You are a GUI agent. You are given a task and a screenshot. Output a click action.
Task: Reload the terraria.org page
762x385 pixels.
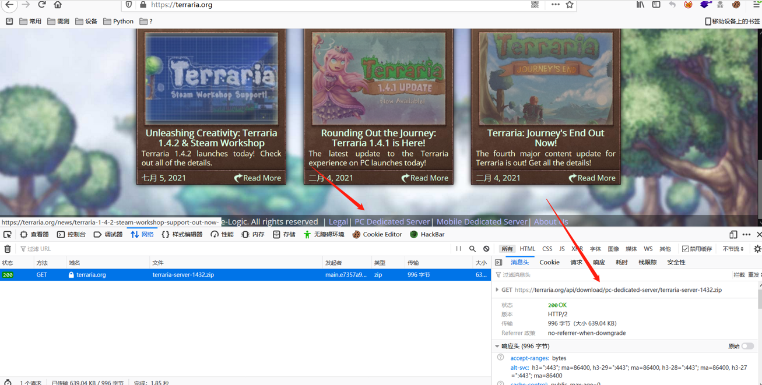point(42,5)
